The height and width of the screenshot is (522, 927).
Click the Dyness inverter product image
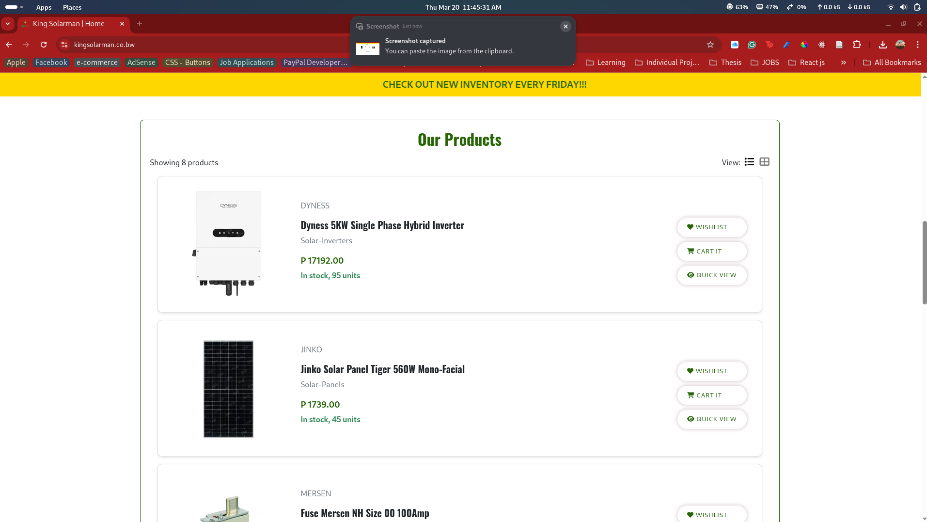coord(228,243)
